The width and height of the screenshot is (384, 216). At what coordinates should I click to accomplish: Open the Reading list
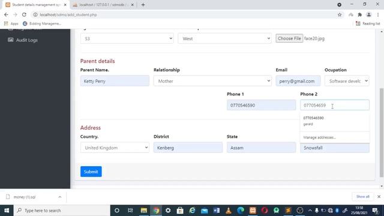coord(368,23)
